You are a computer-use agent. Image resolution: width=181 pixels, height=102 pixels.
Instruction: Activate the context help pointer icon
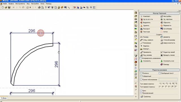coord(49,7)
